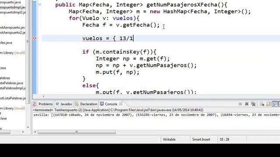Screen dimensions: 280x157
Task: Remove the terminated launch with the single X icon
Action: [x=247, y=104]
